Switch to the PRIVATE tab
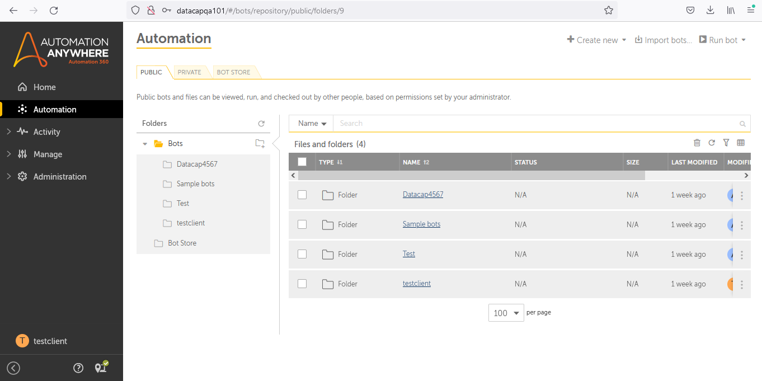 [x=189, y=72]
